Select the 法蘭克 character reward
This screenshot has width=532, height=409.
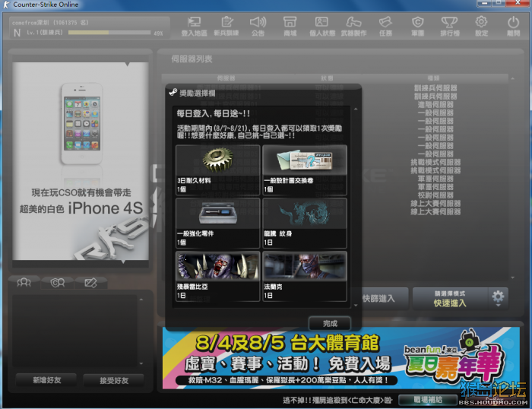(305, 276)
